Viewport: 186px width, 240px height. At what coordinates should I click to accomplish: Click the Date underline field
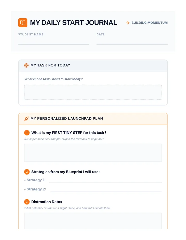click(x=132, y=42)
